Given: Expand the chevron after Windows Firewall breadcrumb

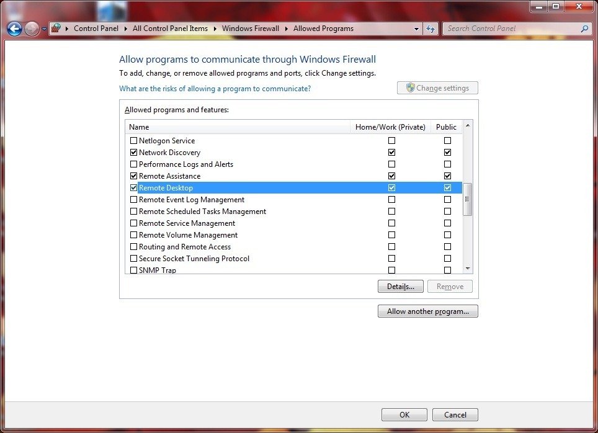Looking at the screenshot, I should 287,29.
